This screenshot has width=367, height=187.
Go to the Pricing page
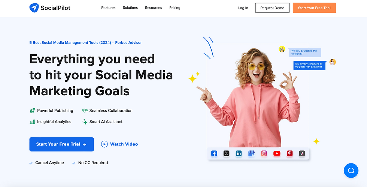175,8
